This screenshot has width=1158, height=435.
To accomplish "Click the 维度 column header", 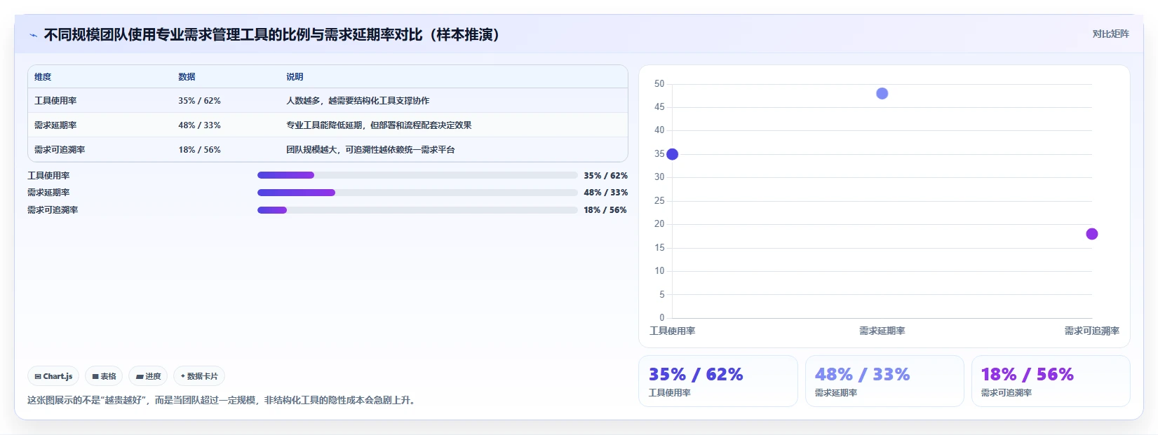I will point(43,77).
